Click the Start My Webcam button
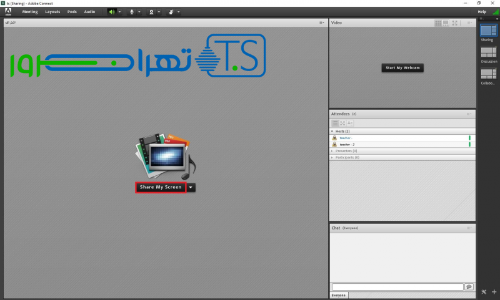 402,67
